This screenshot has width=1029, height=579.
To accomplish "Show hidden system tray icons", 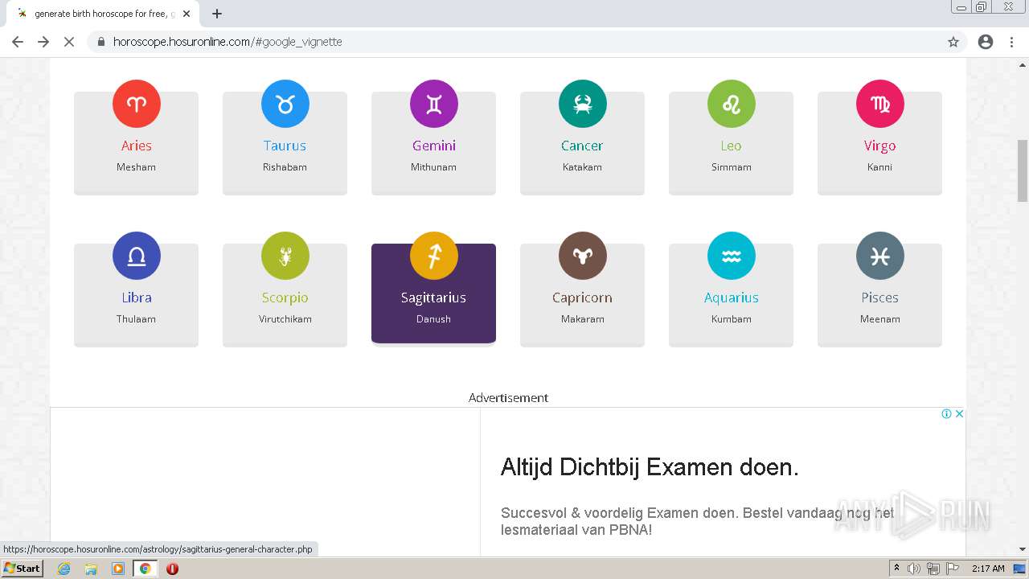I will pos(896,569).
